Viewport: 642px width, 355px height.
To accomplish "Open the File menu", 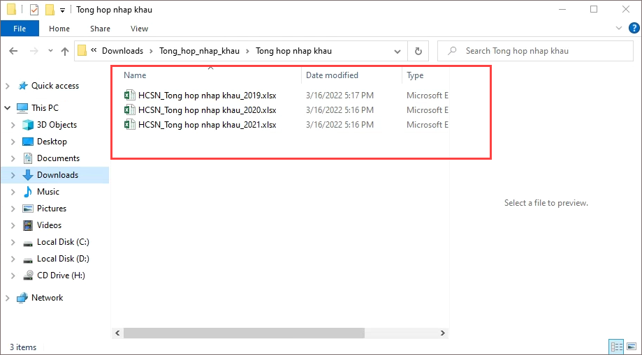I will point(20,29).
